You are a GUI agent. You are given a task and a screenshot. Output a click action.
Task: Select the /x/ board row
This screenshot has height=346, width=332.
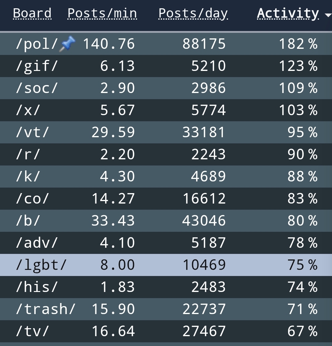(166, 110)
